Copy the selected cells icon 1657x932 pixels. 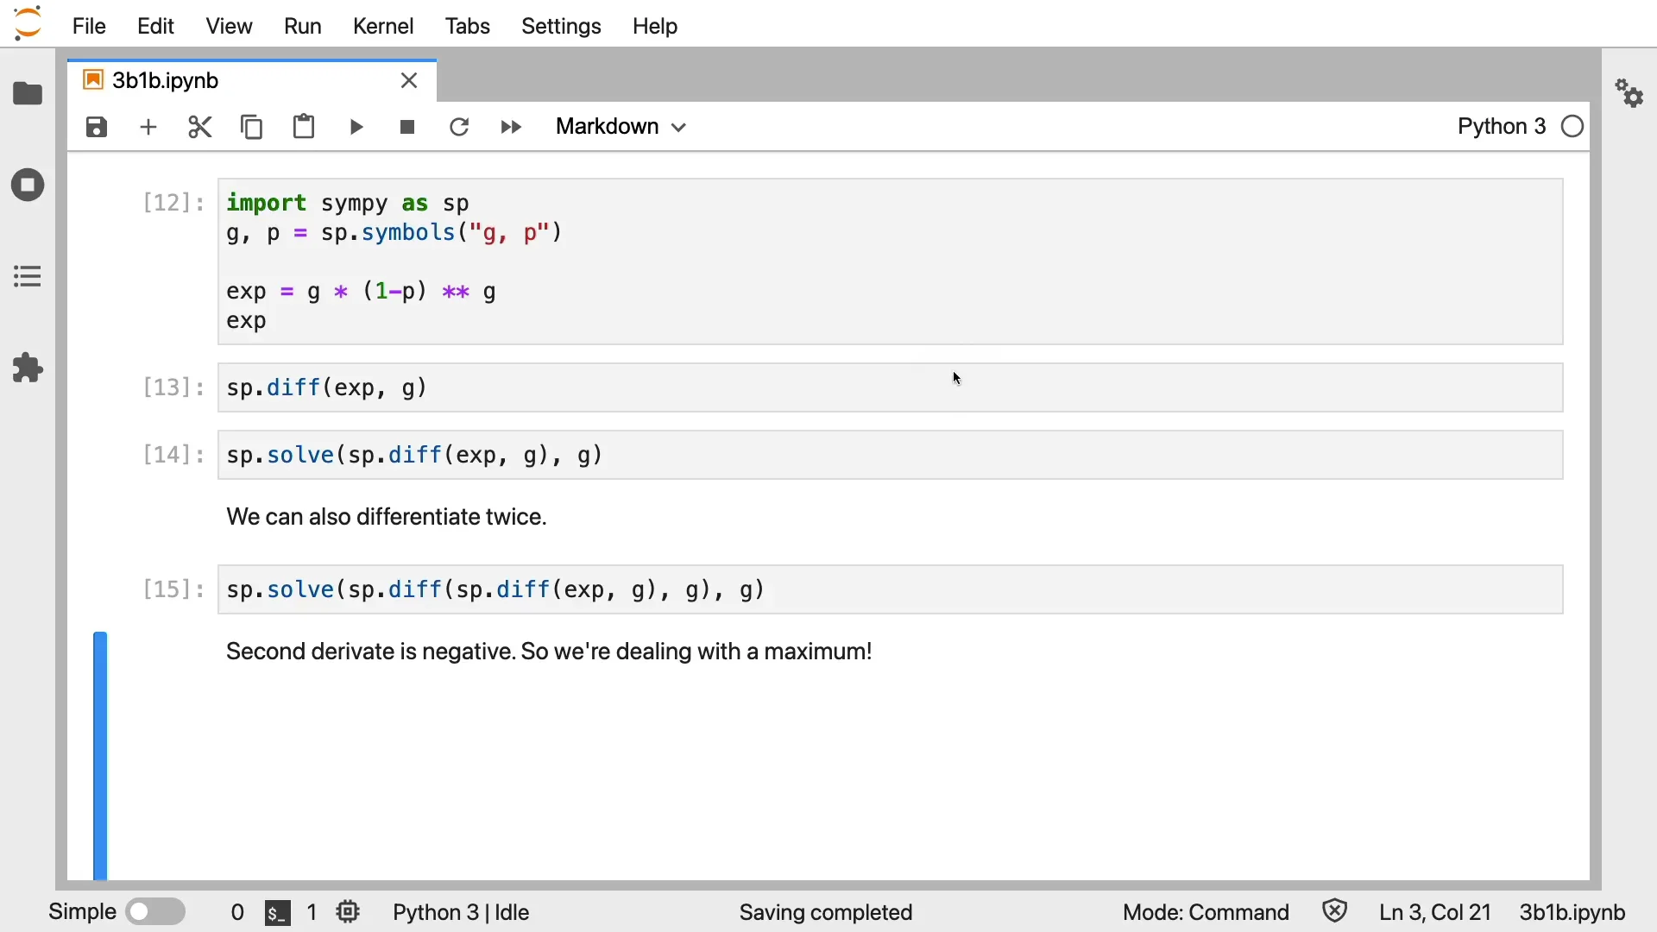pos(252,128)
